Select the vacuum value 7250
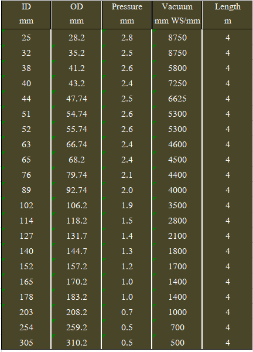This screenshot has width=253, height=352. click(x=177, y=83)
